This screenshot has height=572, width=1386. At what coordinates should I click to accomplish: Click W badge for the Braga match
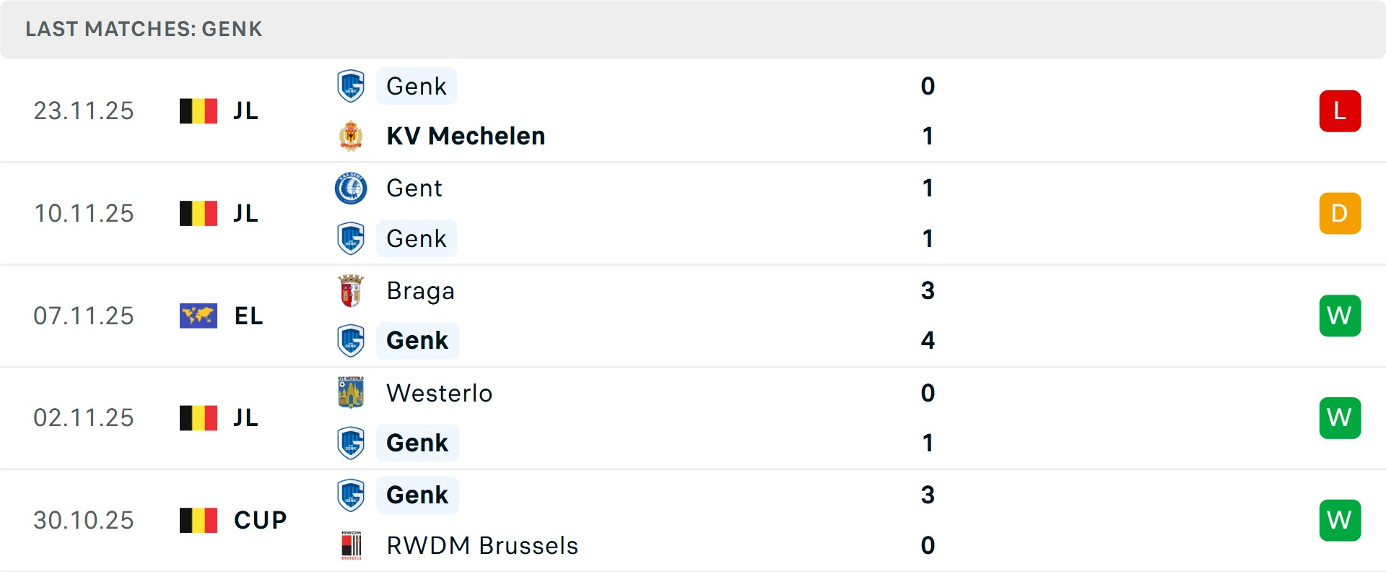1340,316
